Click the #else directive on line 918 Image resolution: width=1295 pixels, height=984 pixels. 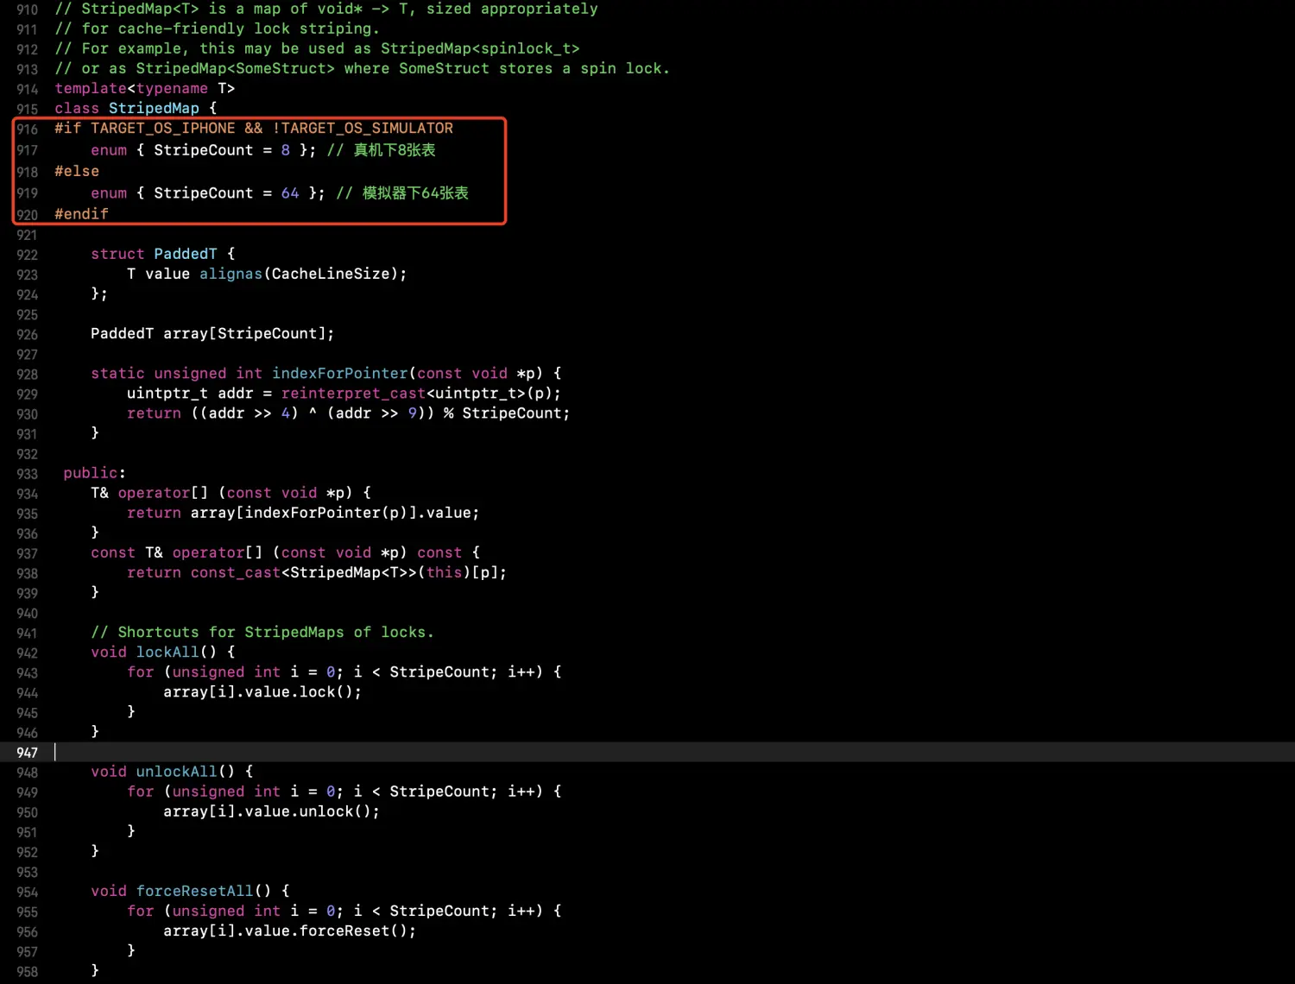(77, 172)
